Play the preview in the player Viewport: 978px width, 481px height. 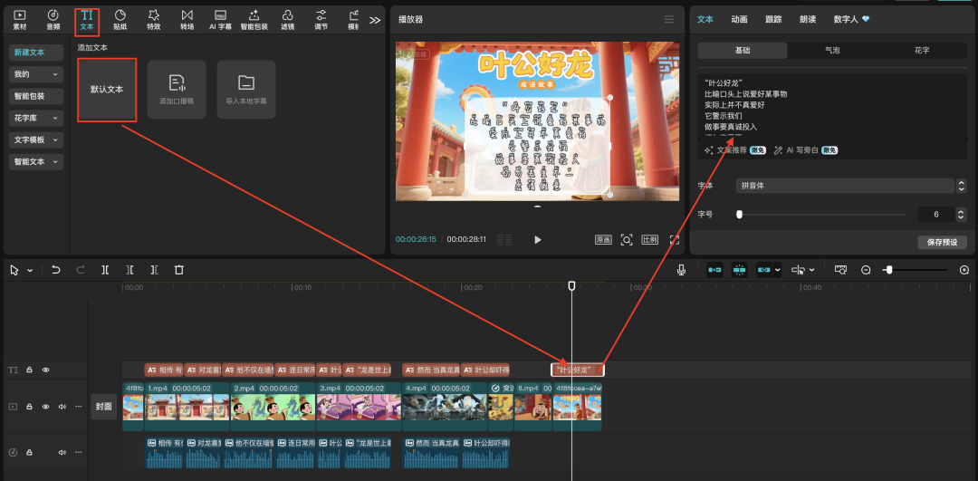[x=538, y=239]
